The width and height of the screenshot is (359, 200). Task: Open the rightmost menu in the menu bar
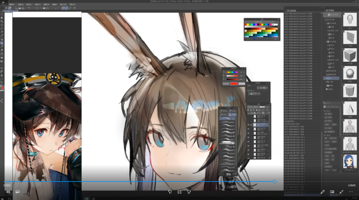tap(73, 4)
